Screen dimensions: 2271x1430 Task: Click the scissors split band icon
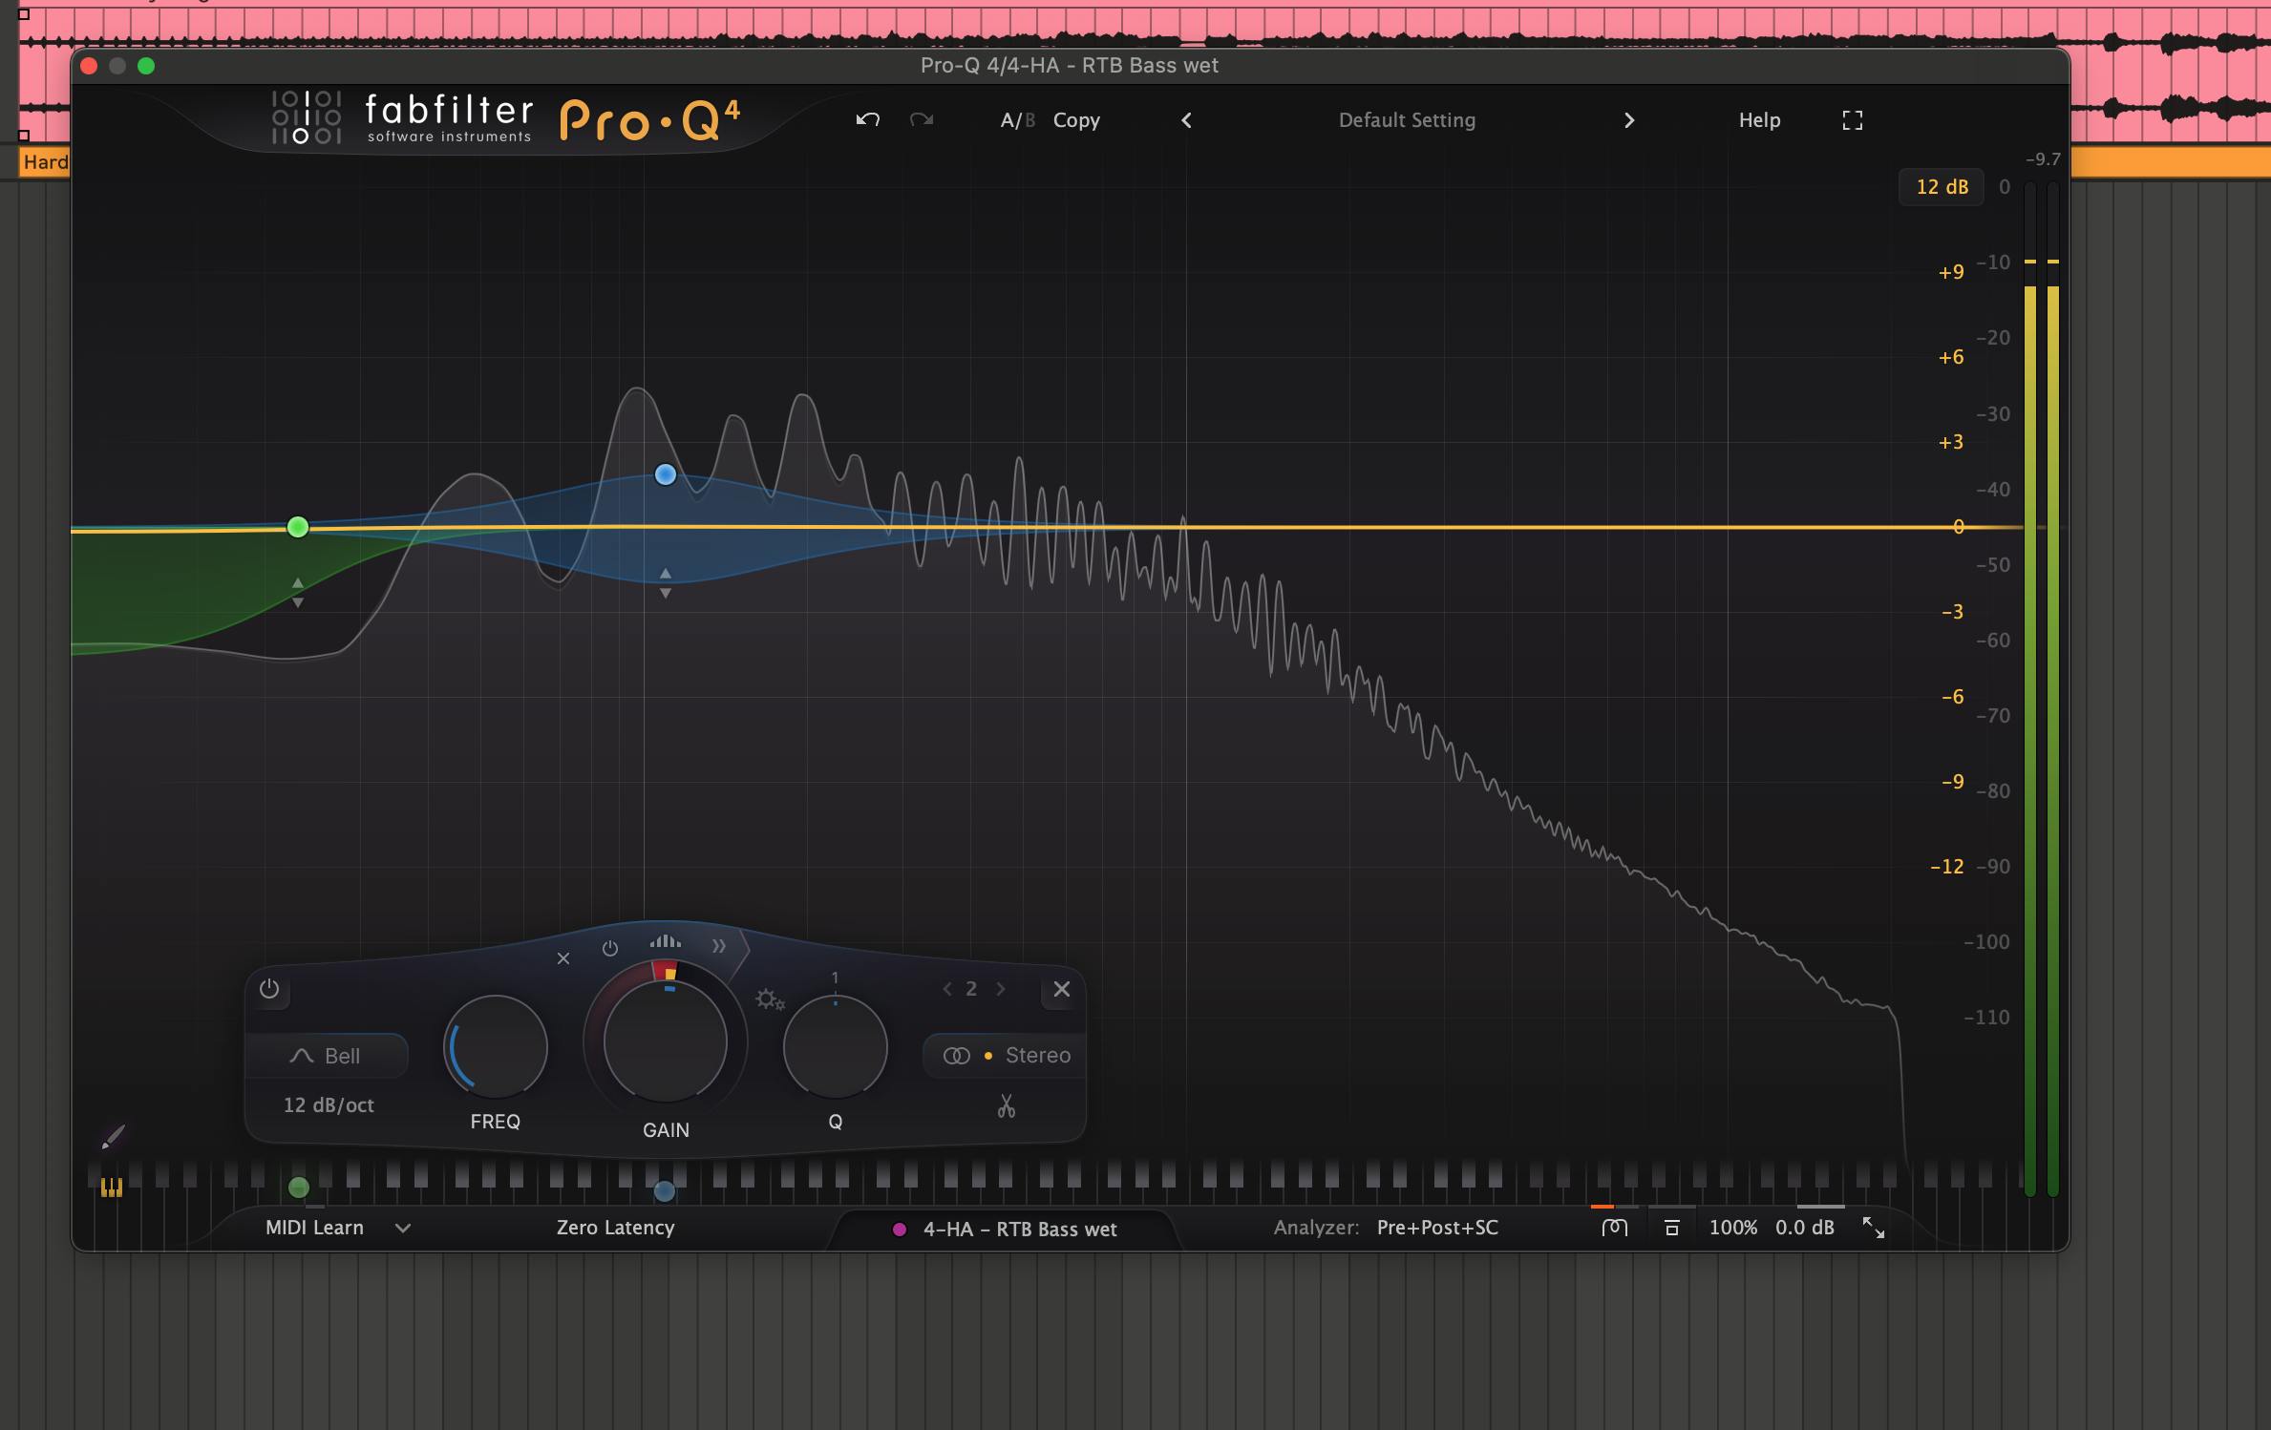point(1006,1106)
